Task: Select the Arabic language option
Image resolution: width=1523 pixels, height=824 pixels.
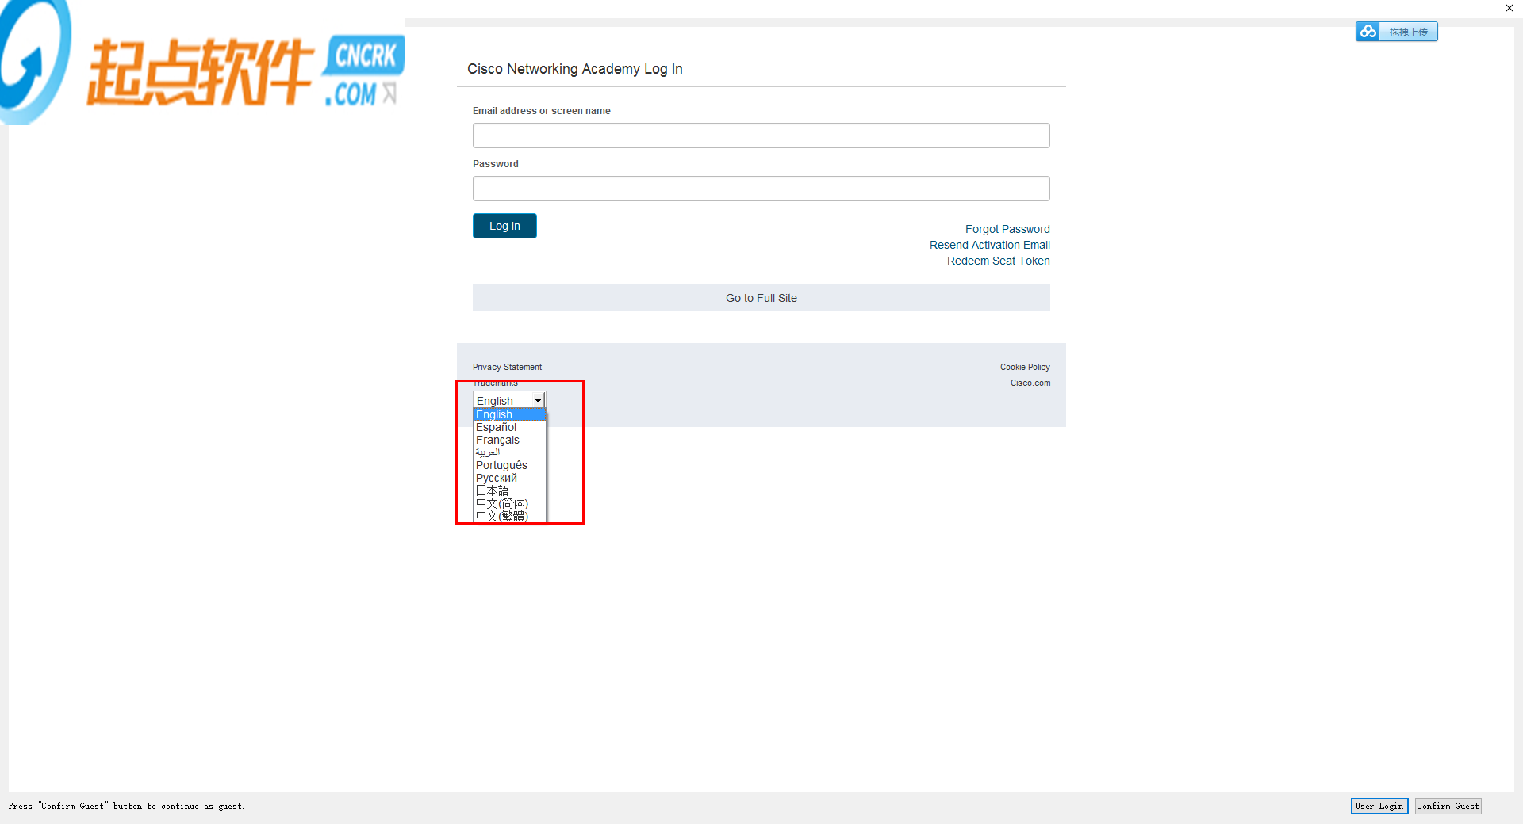Action: pyautogui.click(x=509, y=452)
